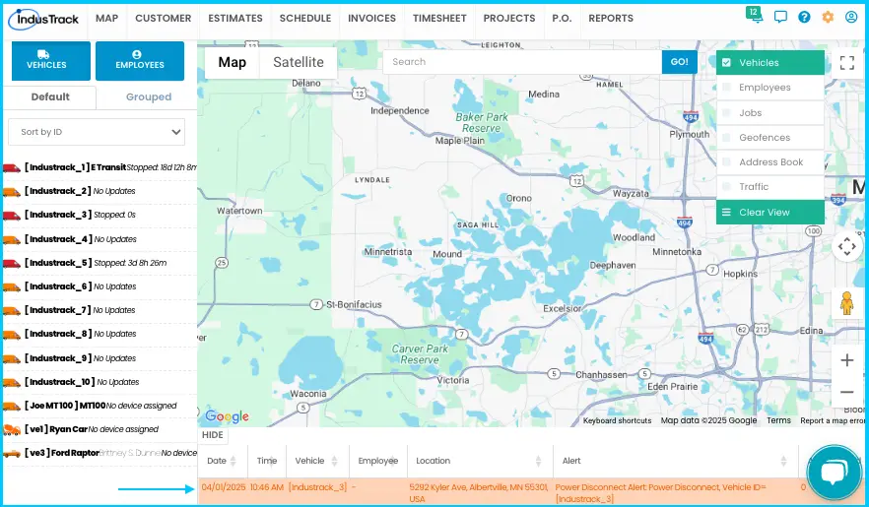The height and width of the screenshot is (507, 869).
Task: Open the CUSTOMER menu
Action: pos(163,19)
